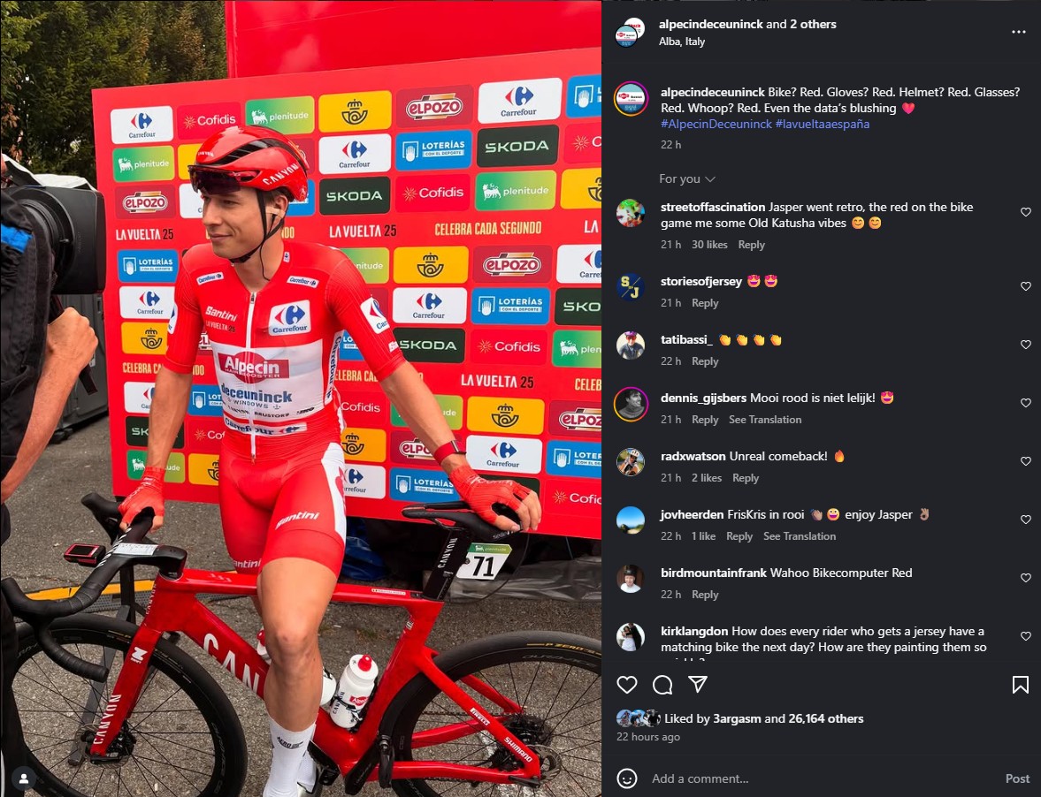1041x797 pixels.
Task: Like the streetoffascination comment
Action: pyautogui.click(x=1026, y=212)
